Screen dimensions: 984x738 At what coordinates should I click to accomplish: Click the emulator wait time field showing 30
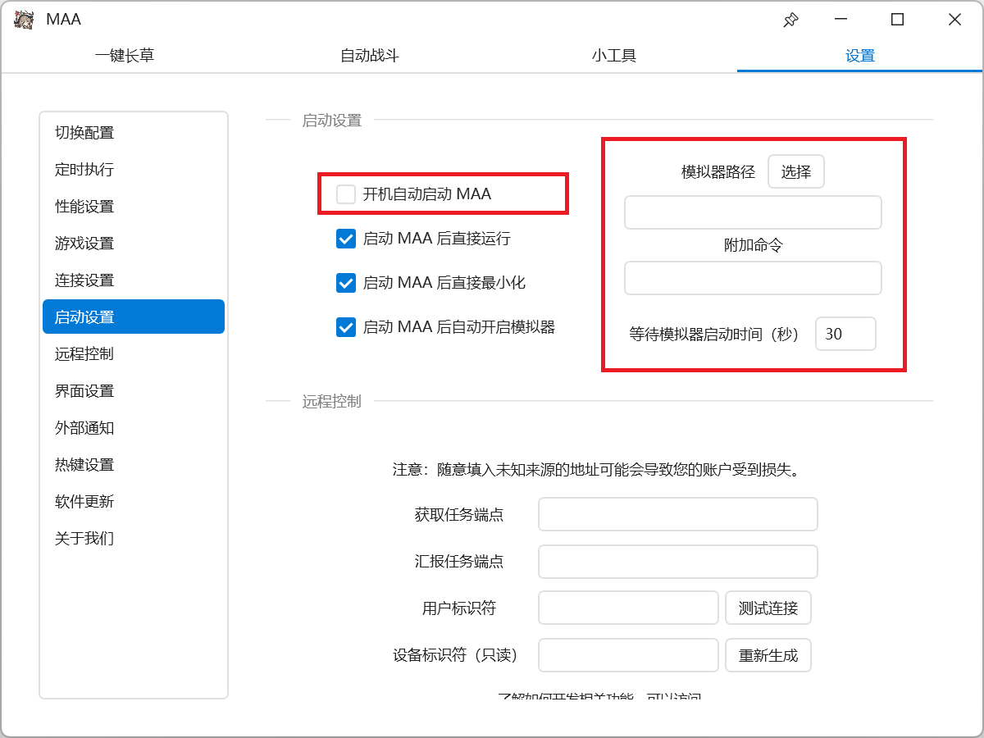pyautogui.click(x=845, y=335)
